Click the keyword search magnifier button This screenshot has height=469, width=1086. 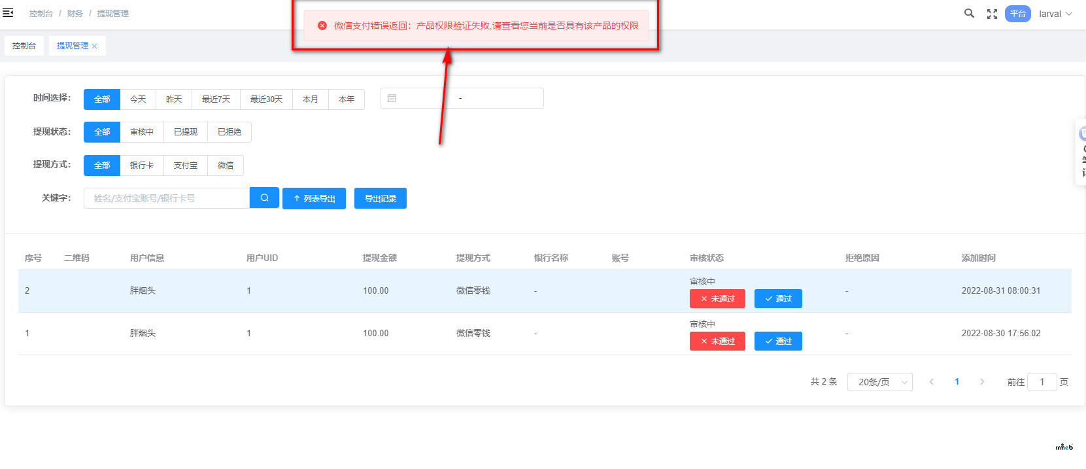tap(264, 198)
